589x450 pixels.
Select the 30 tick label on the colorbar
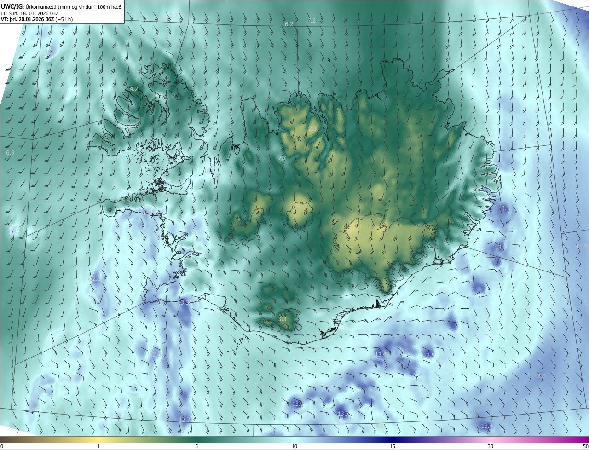pyautogui.click(x=491, y=447)
